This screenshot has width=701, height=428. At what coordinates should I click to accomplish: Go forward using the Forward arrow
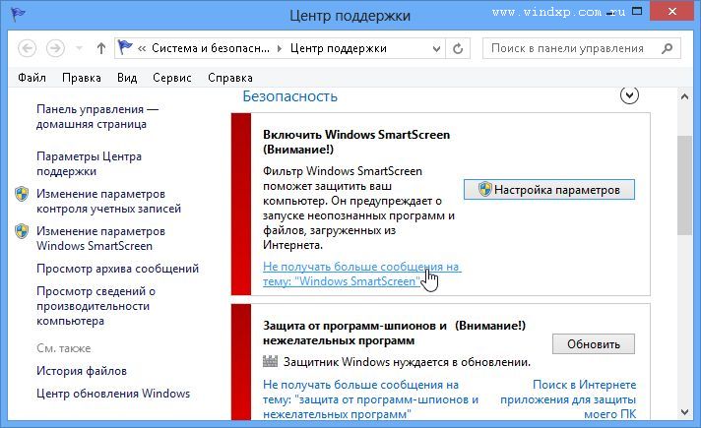[55, 48]
